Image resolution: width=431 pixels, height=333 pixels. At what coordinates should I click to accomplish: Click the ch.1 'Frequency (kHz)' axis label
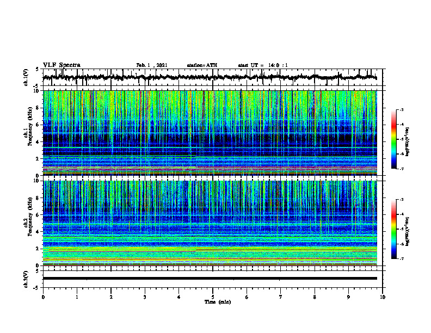coord(30,126)
